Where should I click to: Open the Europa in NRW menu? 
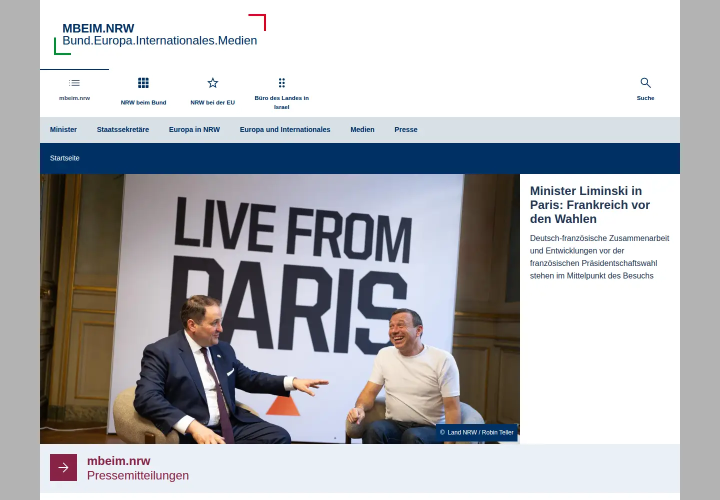pyautogui.click(x=194, y=129)
